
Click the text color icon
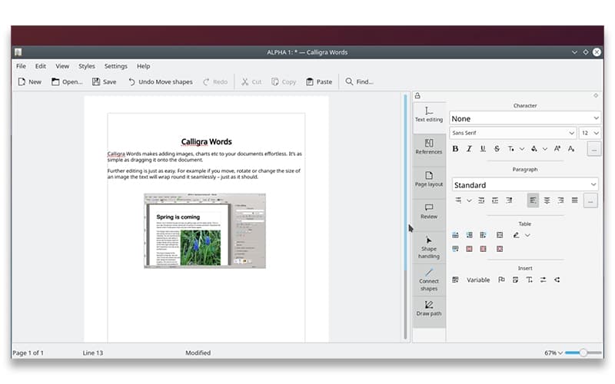point(510,149)
